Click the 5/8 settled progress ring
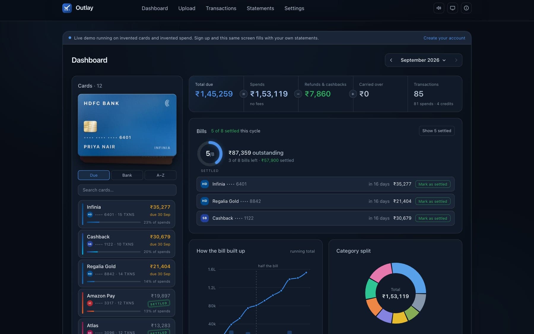Screen dimensions: 534x334 click(x=210, y=153)
